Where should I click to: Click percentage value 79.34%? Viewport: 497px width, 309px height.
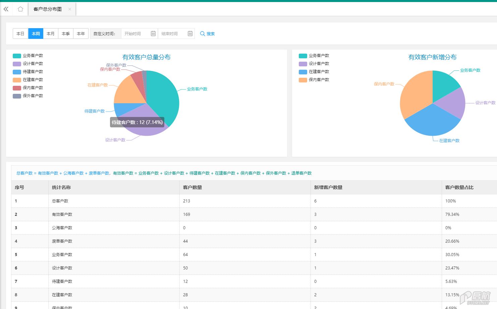[x=452, y=214]
